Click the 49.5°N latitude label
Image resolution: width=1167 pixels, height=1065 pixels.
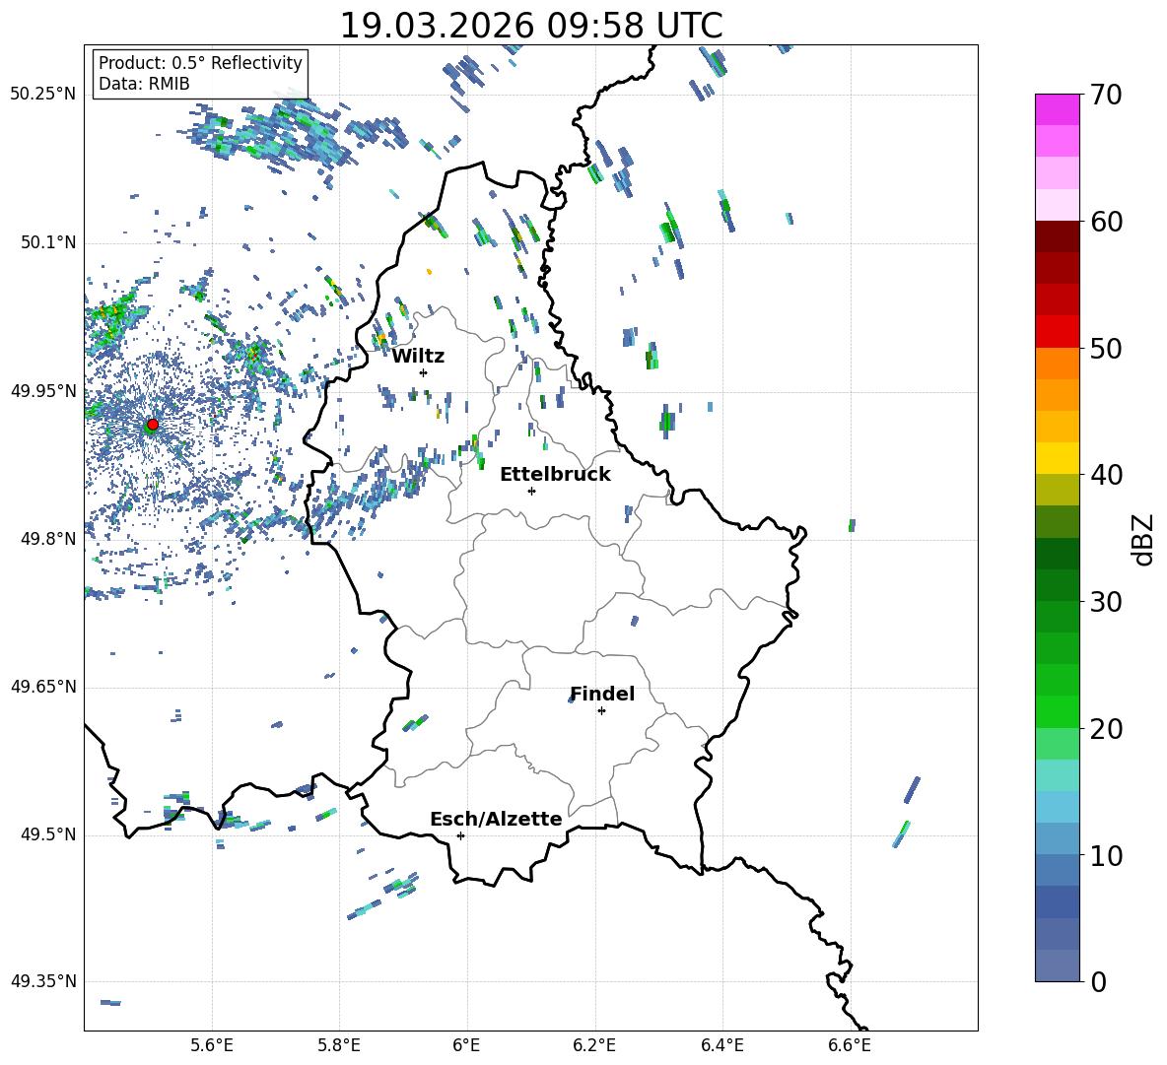click(x=47, y=834)
